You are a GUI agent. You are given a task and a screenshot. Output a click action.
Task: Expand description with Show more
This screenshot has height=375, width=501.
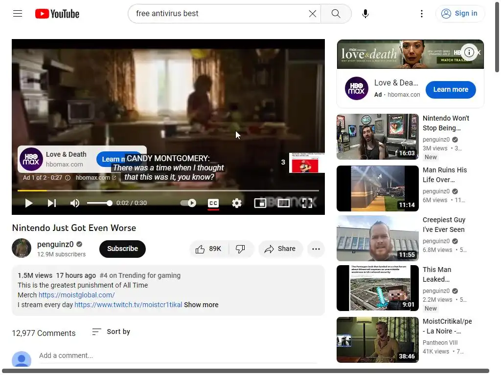pos(201,305)
